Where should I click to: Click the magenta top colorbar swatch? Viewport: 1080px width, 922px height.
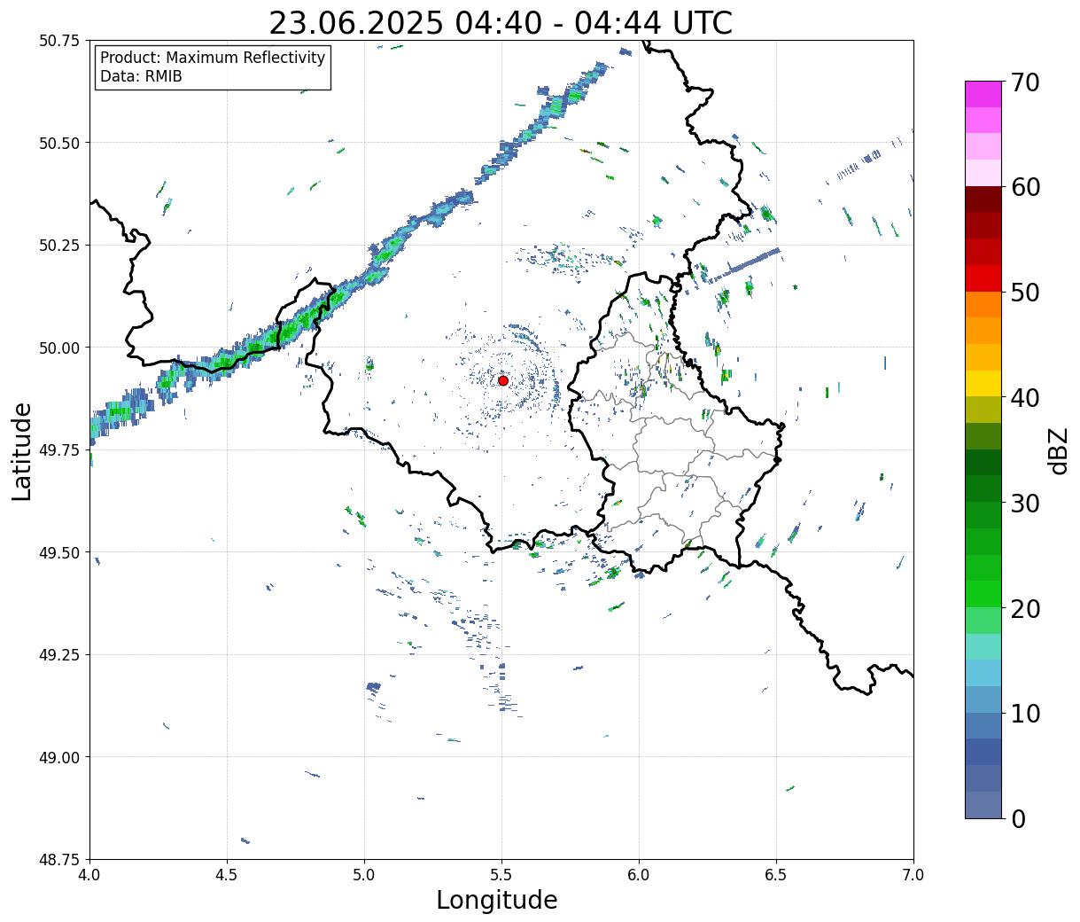983,94
